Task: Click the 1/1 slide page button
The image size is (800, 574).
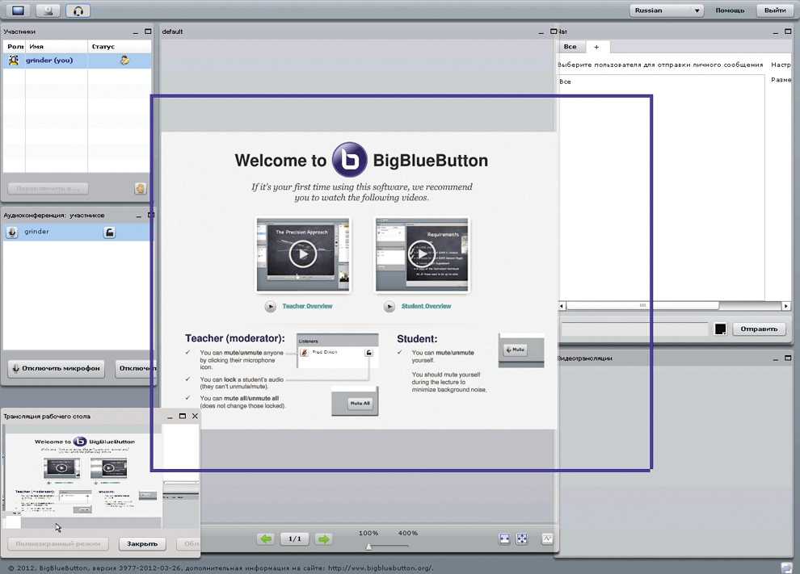Action: 295,538
